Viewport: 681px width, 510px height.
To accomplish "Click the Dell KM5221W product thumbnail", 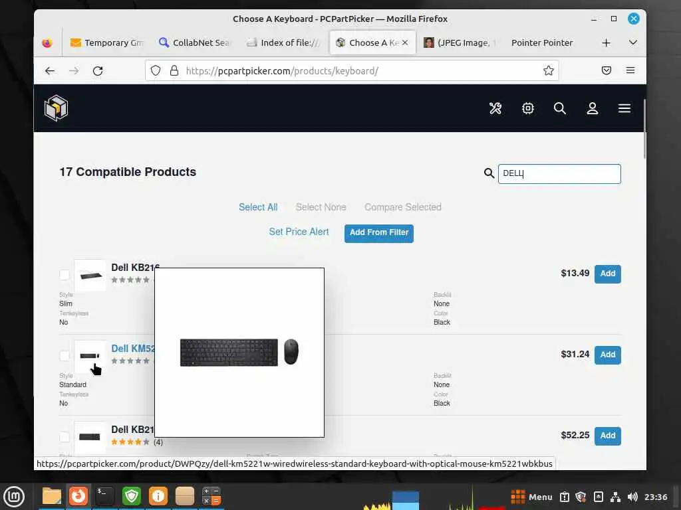I will [x=90, y=357].
